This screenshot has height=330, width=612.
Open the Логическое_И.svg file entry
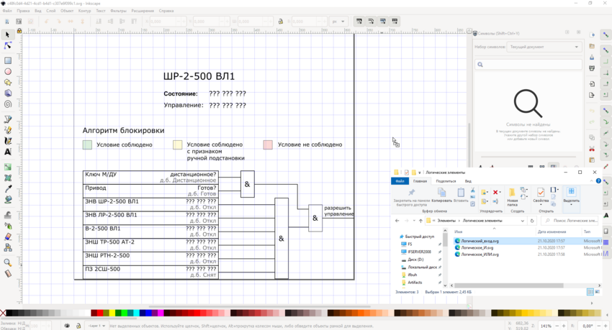click(478, 247)
